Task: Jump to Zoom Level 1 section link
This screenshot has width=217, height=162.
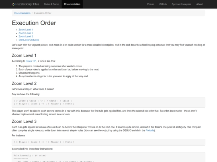Action: 26,30
